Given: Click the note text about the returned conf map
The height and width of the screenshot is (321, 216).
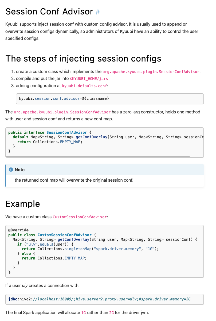Looking at the screenshot, I should coord(74,180).
